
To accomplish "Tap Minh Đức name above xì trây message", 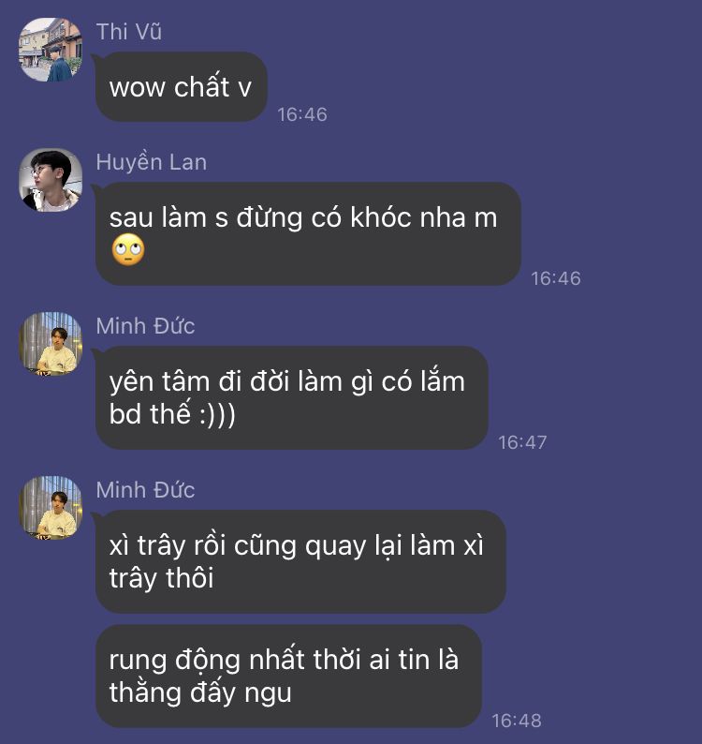I will [x=145, y=490].
